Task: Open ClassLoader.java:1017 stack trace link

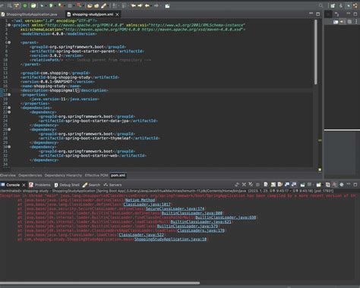Action: point(147,205)
